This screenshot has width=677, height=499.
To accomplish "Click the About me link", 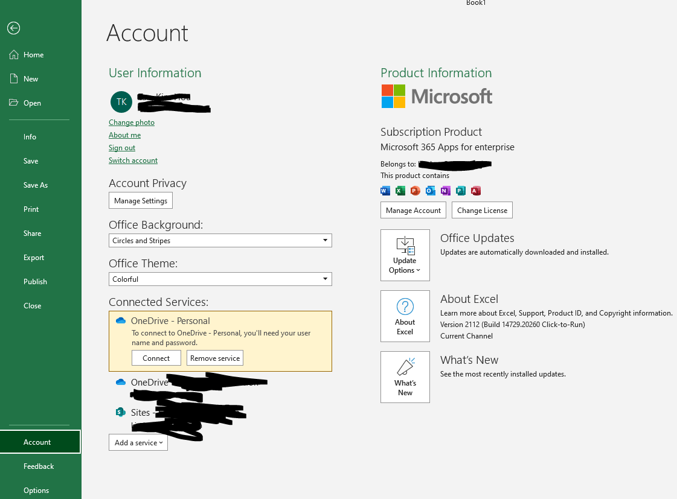I will coord(125,135).
